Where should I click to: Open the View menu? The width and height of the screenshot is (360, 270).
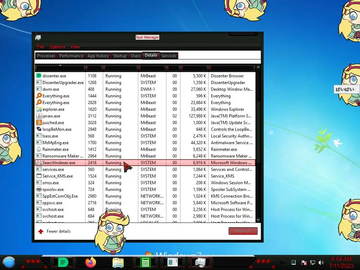pos(75,46)
